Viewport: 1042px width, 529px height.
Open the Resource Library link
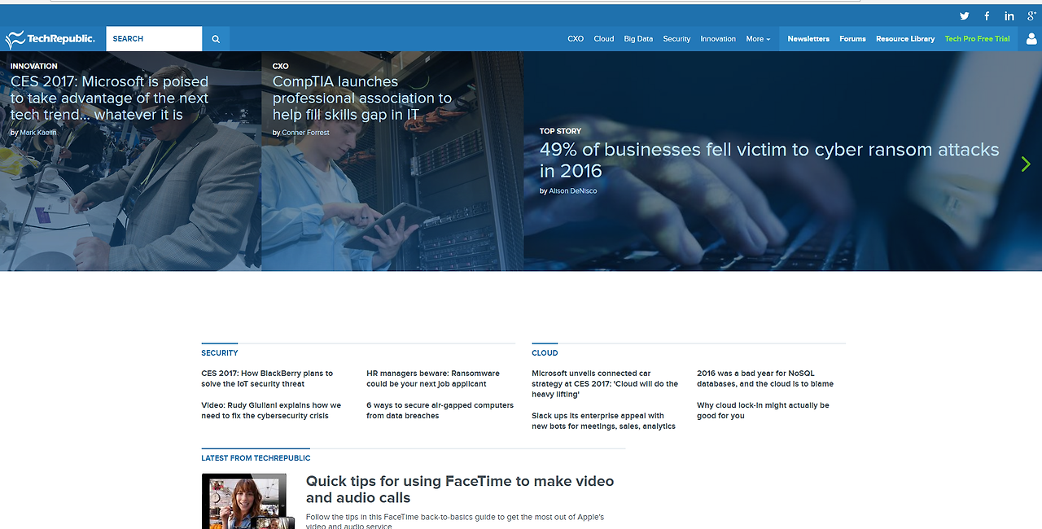[x=905, y=38]
